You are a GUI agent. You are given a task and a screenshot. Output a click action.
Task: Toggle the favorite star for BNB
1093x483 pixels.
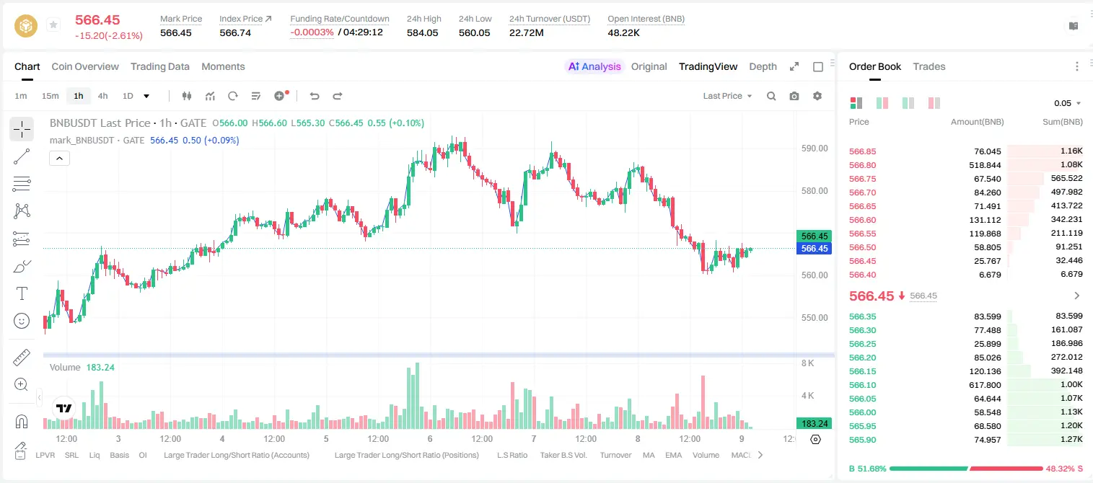pyautogui.click(x=53, y=25)
